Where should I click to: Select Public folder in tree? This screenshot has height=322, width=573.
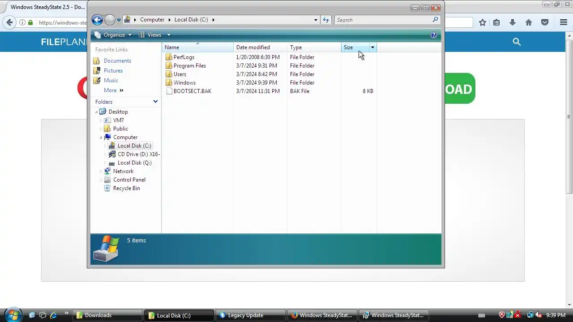[x=120, y=129]
